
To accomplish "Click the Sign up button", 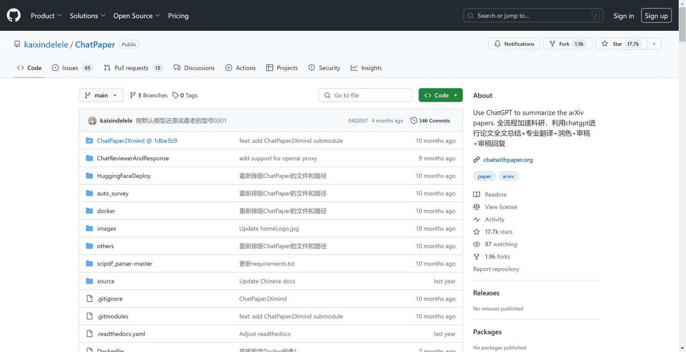I will point(656,16).
